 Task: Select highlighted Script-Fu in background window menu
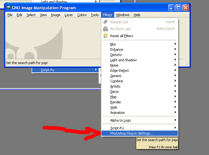[x=65, y=70]
